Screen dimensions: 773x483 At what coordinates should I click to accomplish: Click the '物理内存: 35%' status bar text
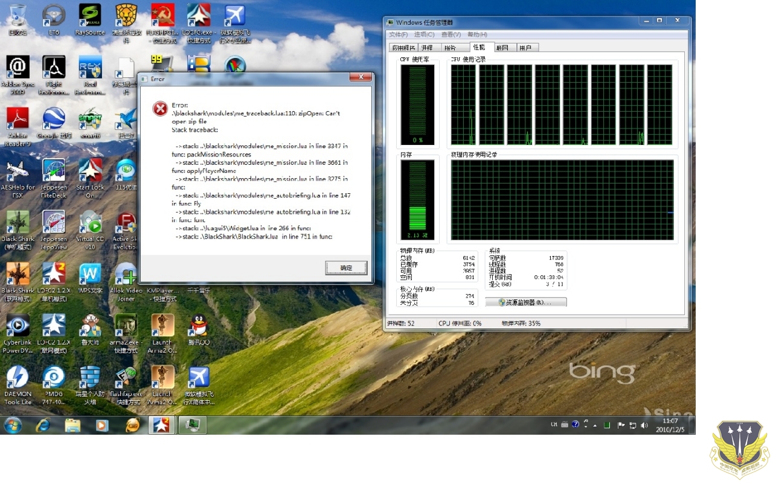[x=521, y=324]
